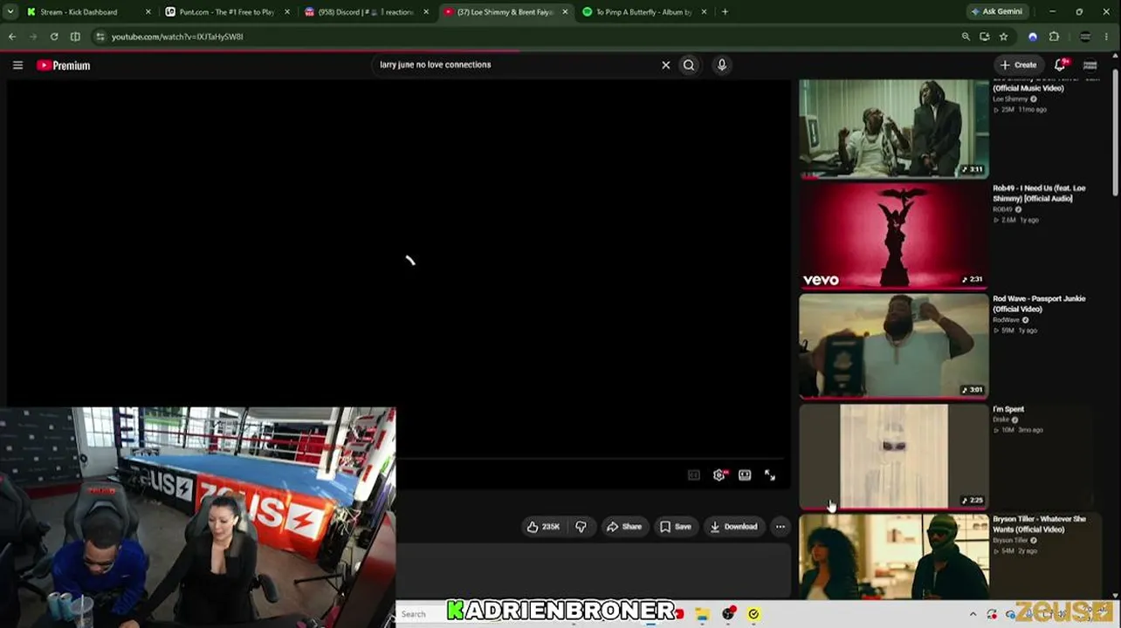Image resolution: width=1121 pixels, height=628 pixels.
Task: Enter fullscreen on the video player
Action: (x=770, y=475)
